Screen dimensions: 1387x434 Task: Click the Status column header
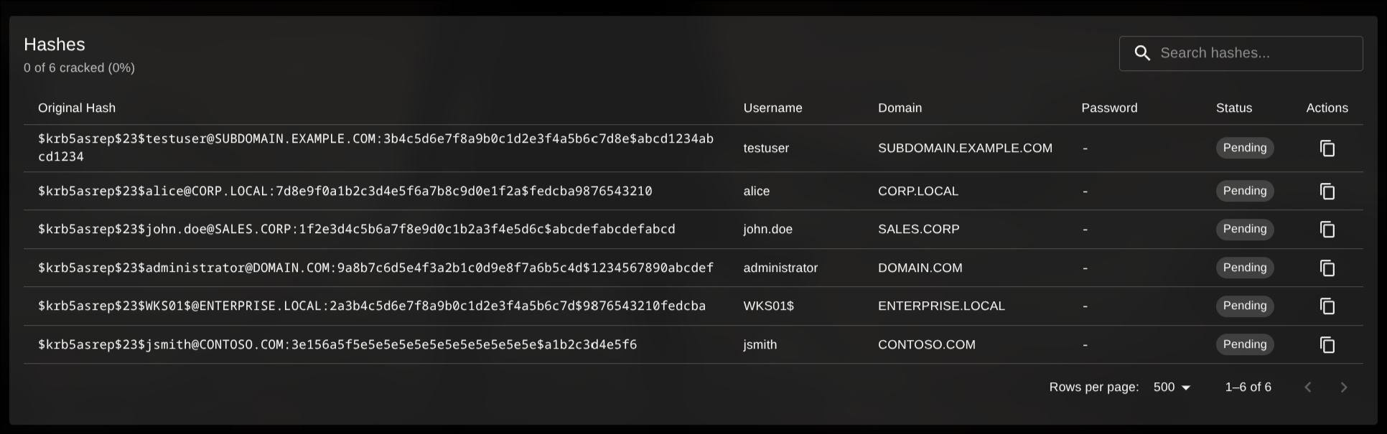coord(1233,108)
